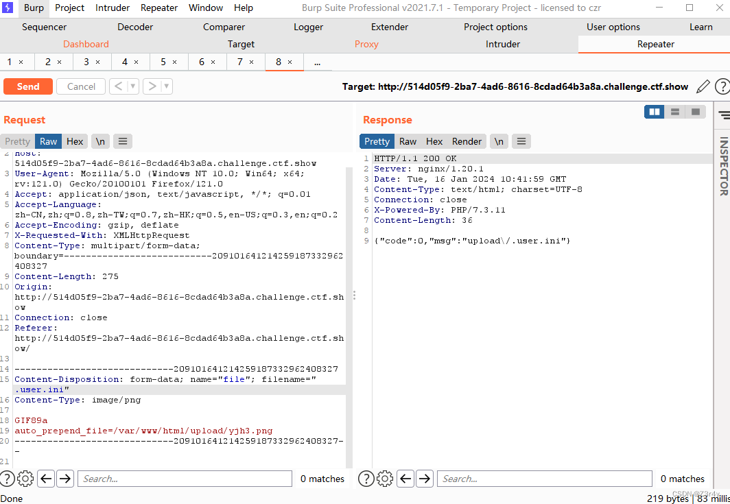Select response Render view
The image size is (730, 504).
(467, 141)
